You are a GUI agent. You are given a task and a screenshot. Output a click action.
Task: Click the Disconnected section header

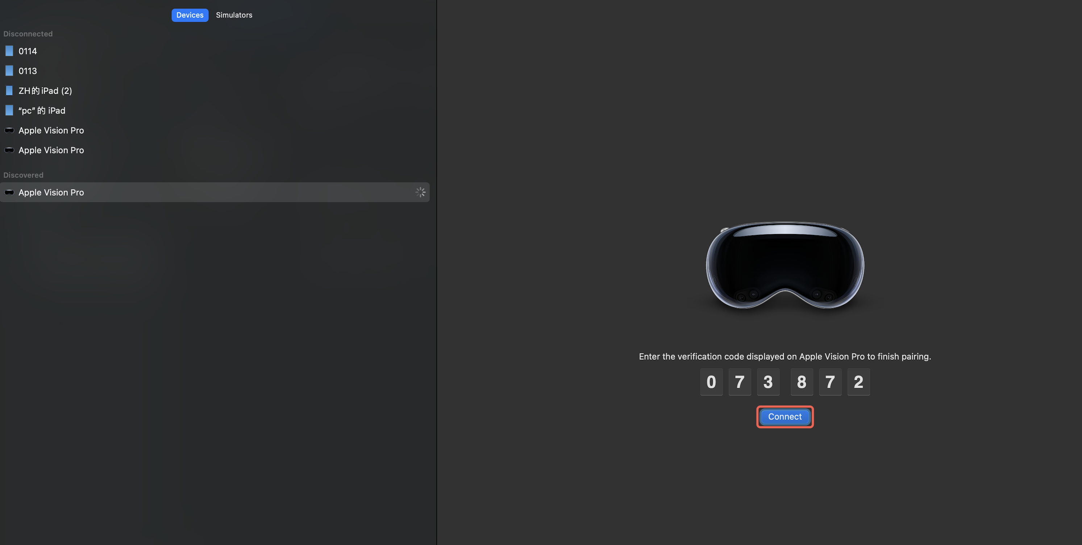[28, 34]
